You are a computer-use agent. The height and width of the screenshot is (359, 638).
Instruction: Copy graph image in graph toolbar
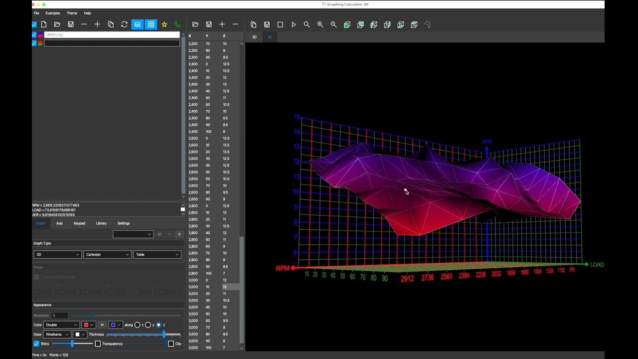(x=253, y=24)
